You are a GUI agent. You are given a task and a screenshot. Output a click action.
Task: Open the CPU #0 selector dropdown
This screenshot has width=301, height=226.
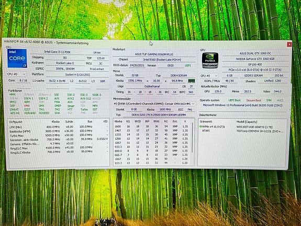16,74
